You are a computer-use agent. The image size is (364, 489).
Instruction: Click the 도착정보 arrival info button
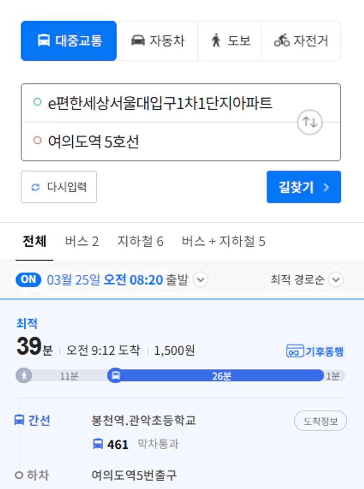(320, 421)
